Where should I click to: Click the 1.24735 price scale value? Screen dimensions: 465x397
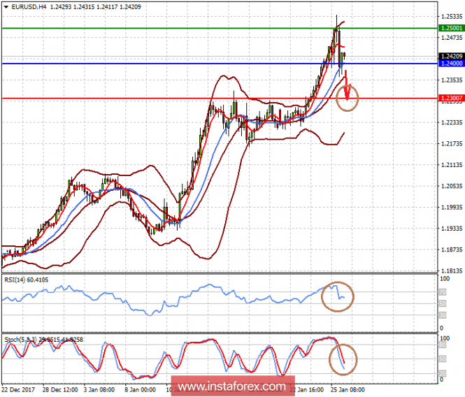click(x=452, y=38)
